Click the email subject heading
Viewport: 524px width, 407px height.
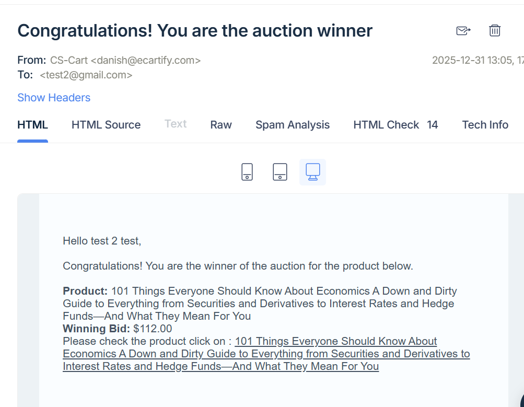tap(195, 31)
